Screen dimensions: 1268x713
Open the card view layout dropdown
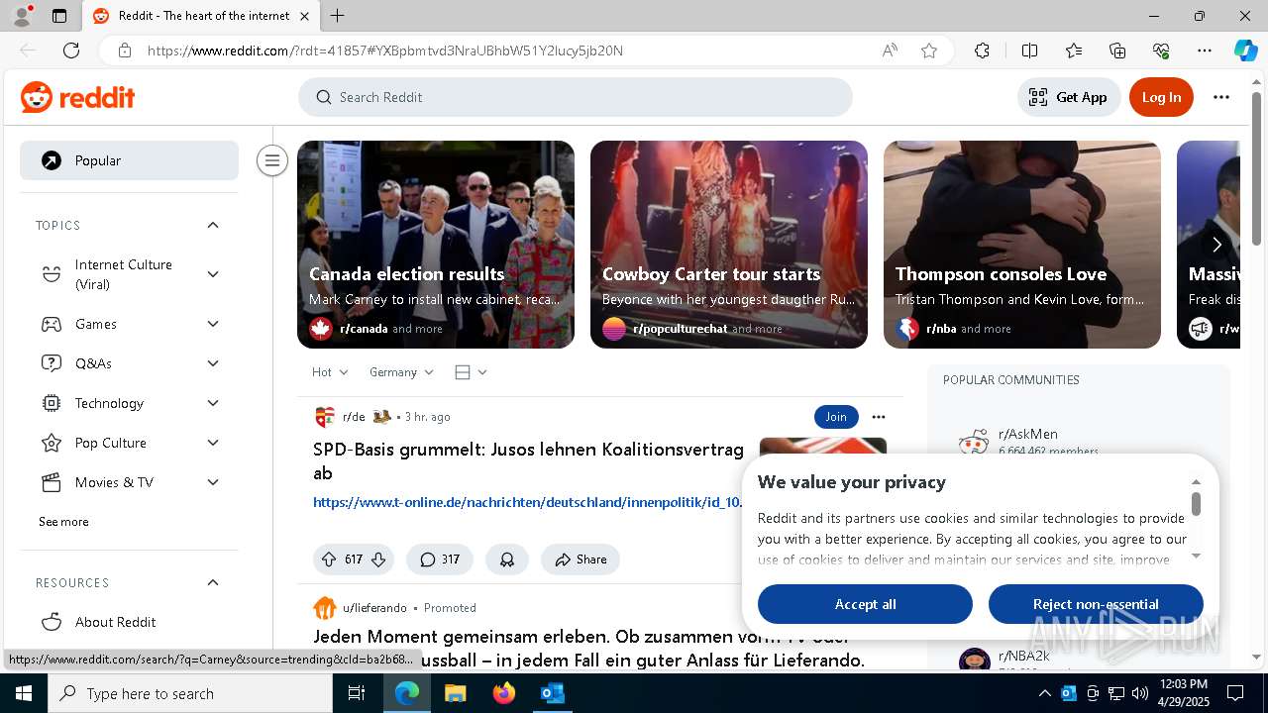471,372
